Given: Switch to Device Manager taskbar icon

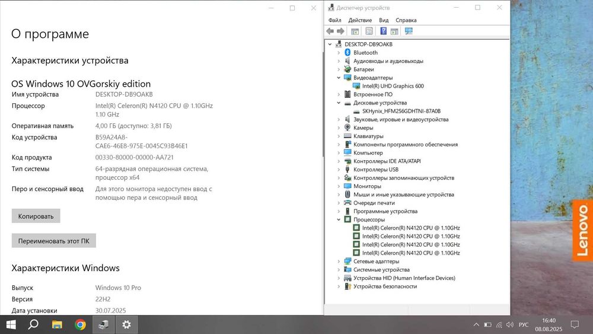Looking at the screenshot, I should pos(103,325).
